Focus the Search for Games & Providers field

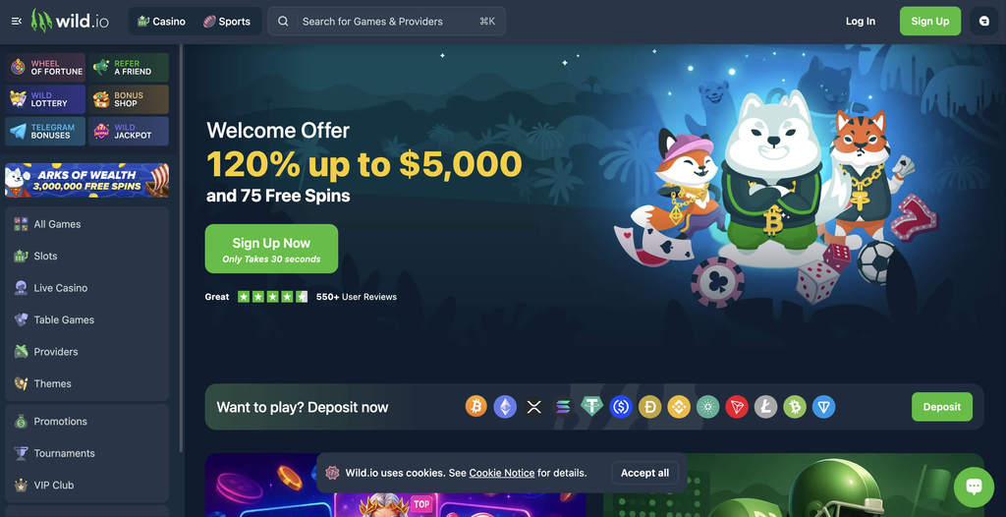click(387, 22)
